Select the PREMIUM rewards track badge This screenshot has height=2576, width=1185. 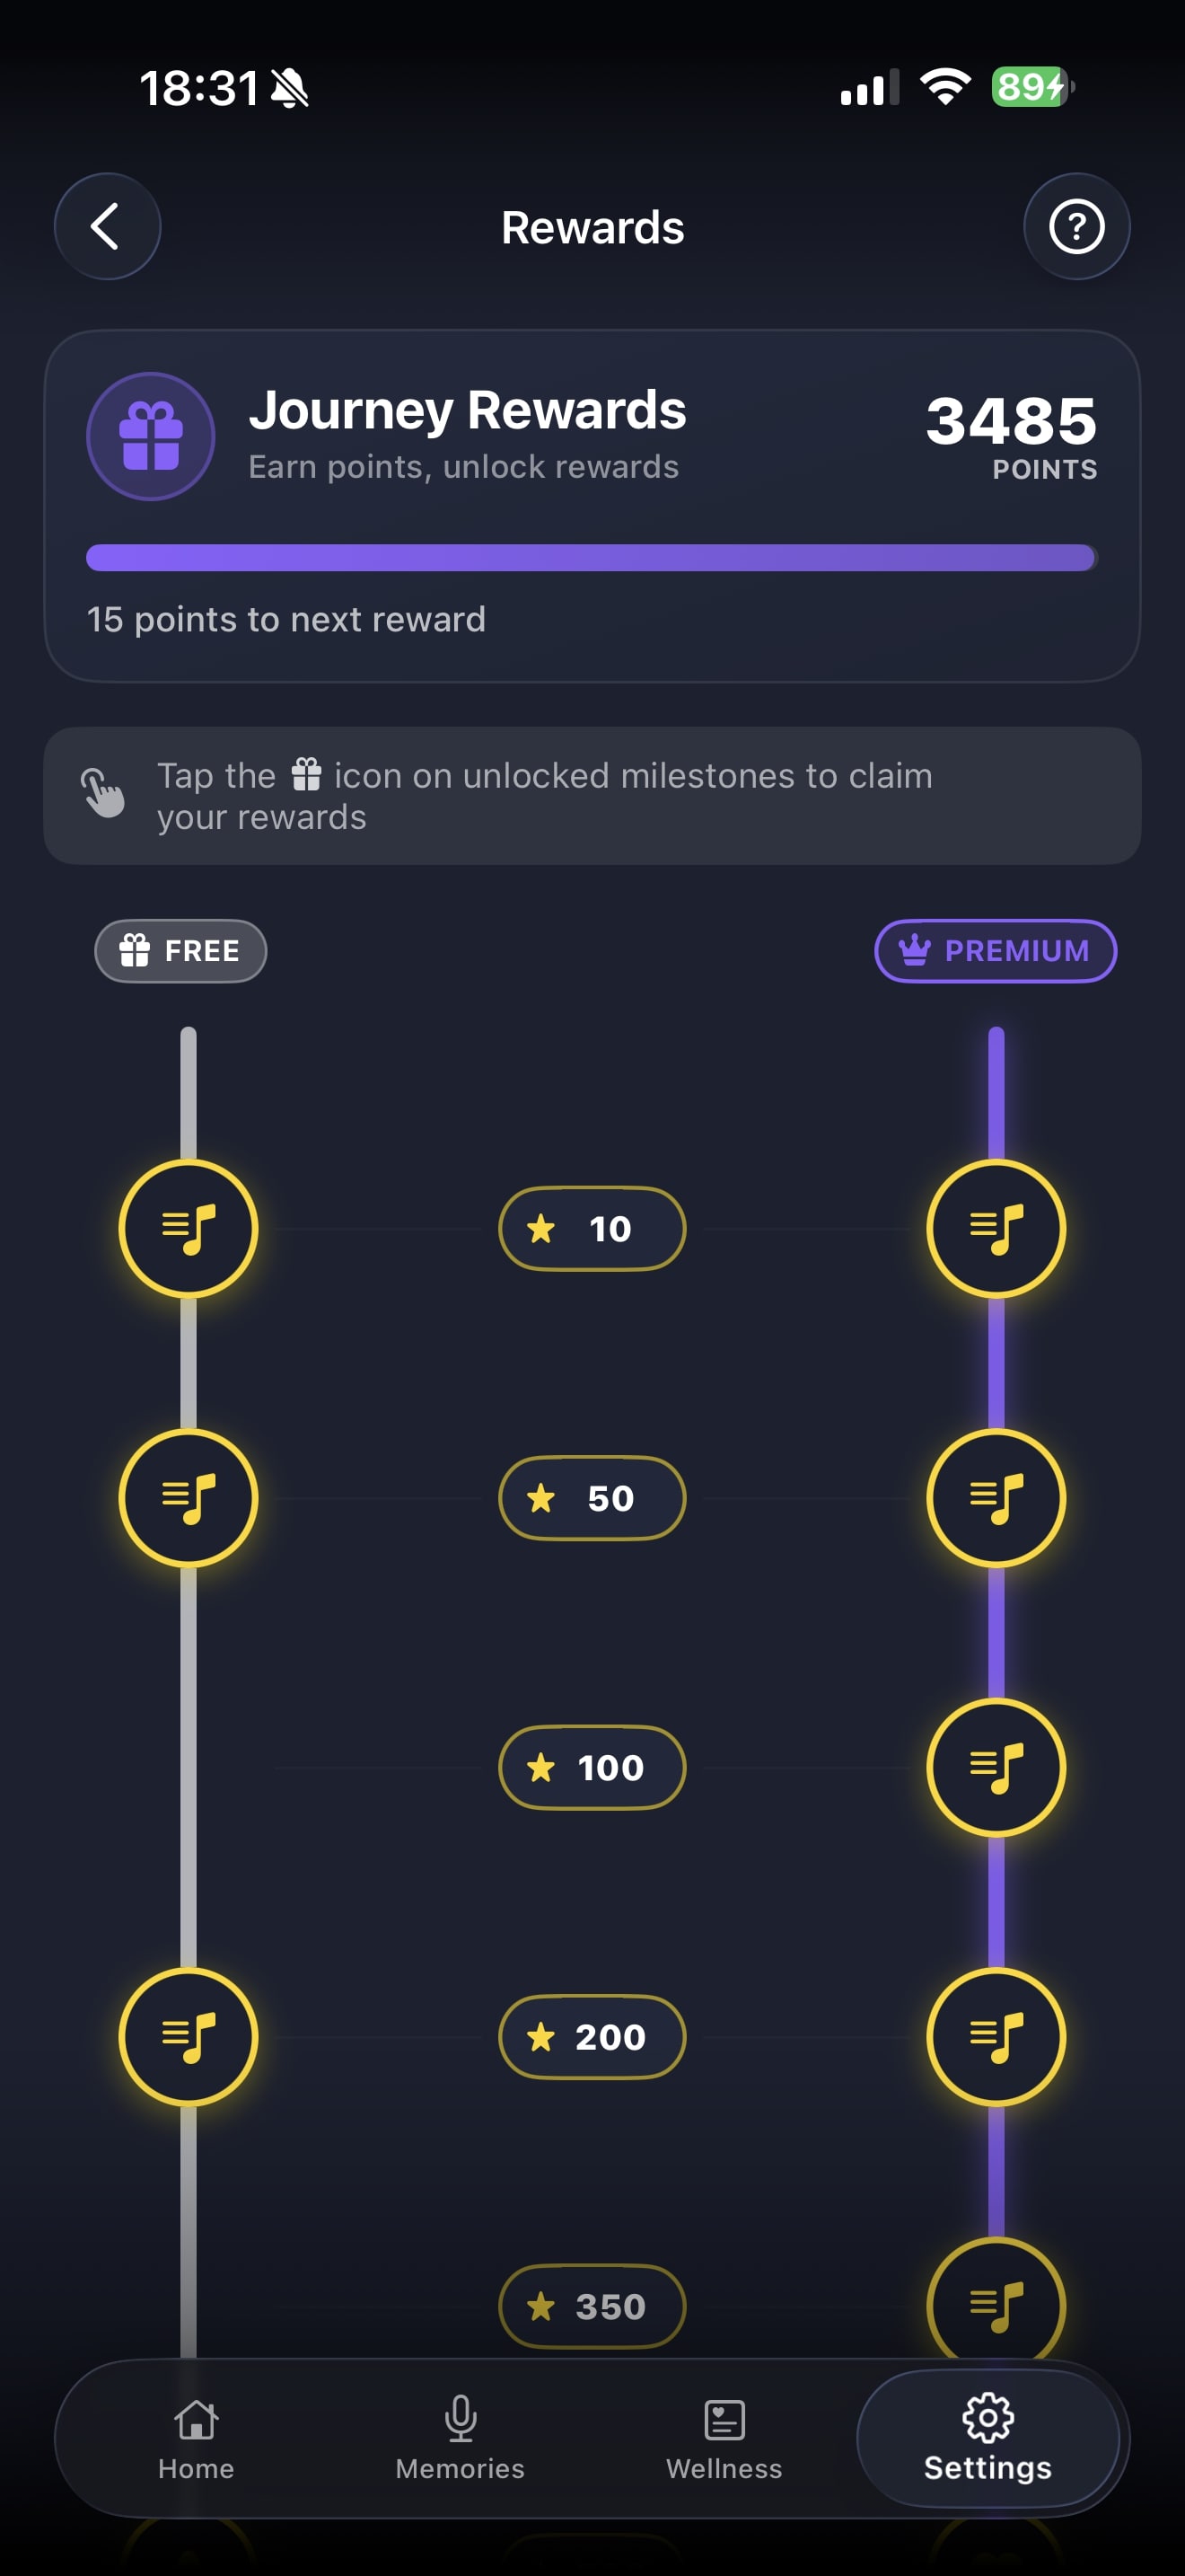996,951
